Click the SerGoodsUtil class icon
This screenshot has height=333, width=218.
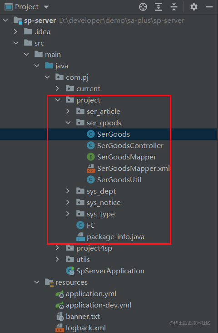[91, 179]
